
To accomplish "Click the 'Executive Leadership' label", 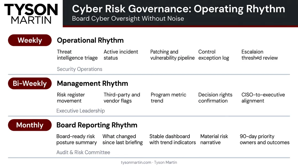I will pos(81,111).
